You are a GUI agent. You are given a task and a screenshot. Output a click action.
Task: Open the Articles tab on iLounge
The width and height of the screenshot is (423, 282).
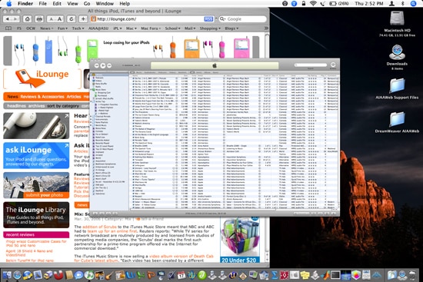coord(74,97)
